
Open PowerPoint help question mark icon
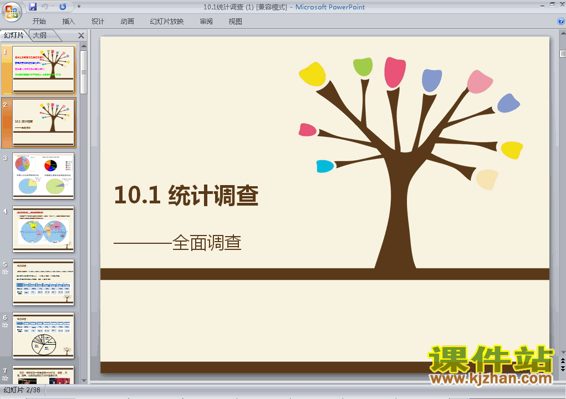point(561,21)
